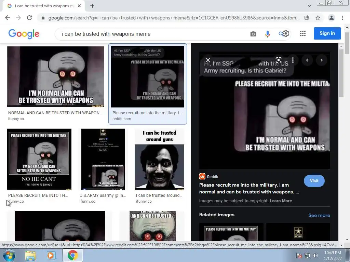Click the main page vertical scrollbar
The image size is (350, 262).
[x=347, y=43]
